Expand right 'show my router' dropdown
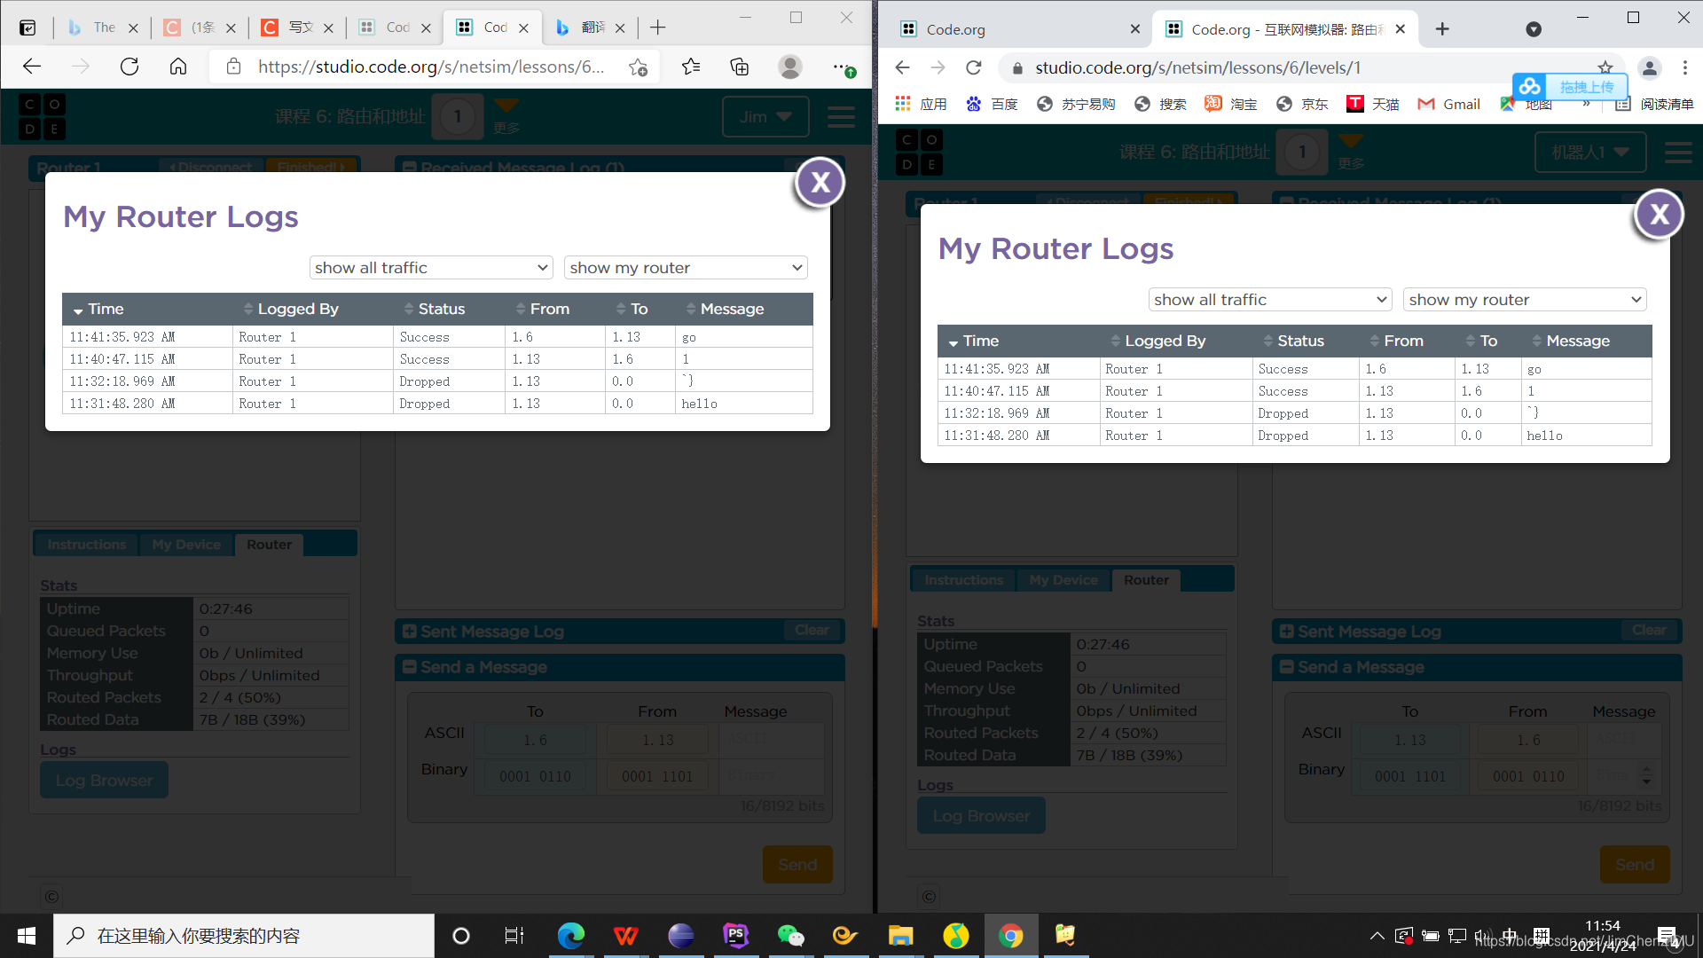 1525,300
